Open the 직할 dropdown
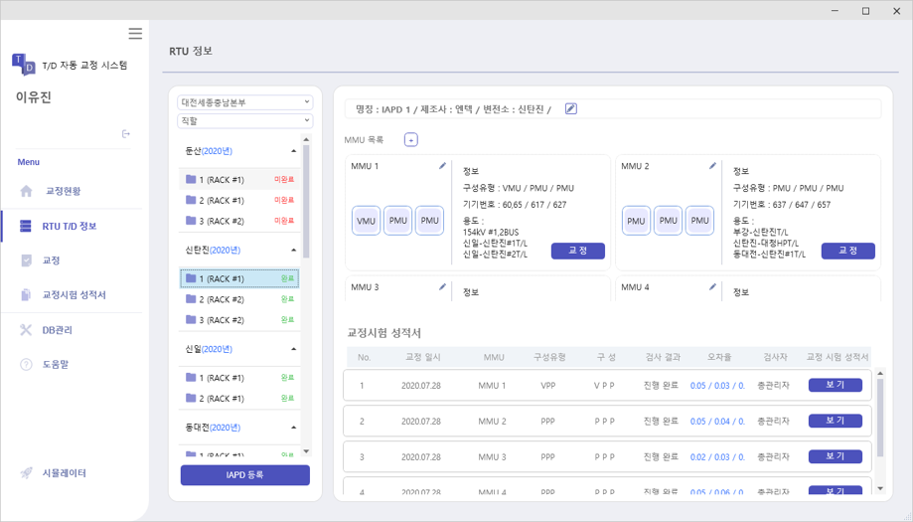913x522 pixels. 244,120
